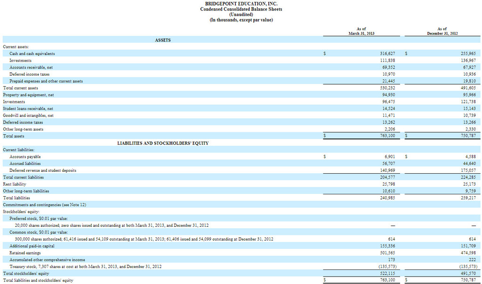The height and width of the screenshot is (284, 482).
Task: Click the "Property and equipment, net" label
Action: (28, 95)
